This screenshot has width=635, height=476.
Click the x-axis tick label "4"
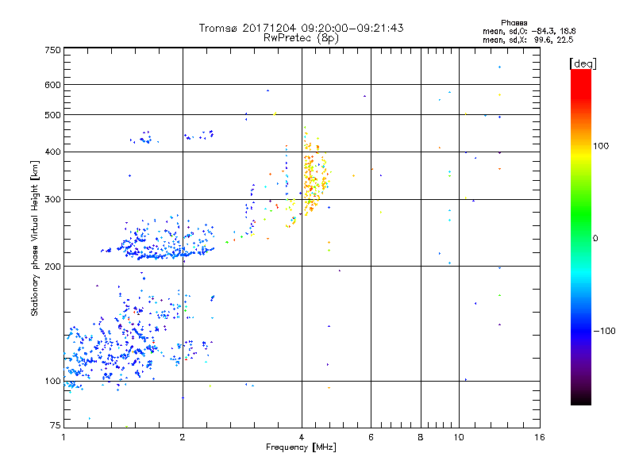(x=302, y=437)
